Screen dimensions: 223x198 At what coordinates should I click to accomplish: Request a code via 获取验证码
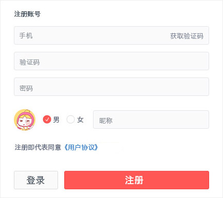point(187,36)
